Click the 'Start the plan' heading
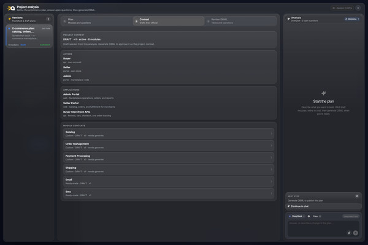This screenshot has width=368, height=245. (x=323, y=101)
